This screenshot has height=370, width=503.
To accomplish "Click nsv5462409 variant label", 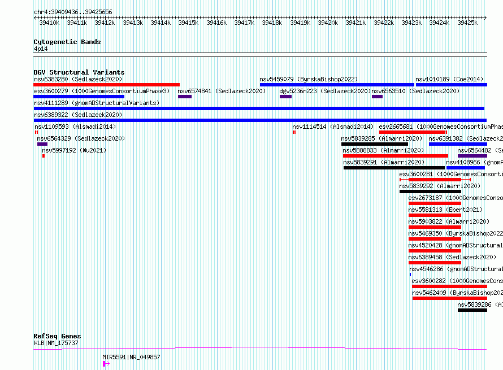I will tap(458, 293).
